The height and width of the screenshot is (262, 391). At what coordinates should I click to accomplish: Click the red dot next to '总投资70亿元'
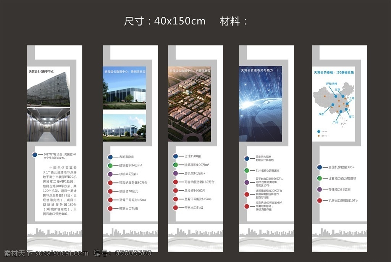(x=110, y=191)
